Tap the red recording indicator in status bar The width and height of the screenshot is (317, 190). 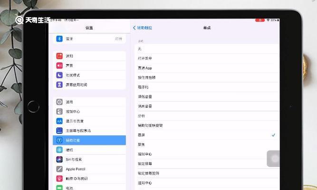[260, 20]
